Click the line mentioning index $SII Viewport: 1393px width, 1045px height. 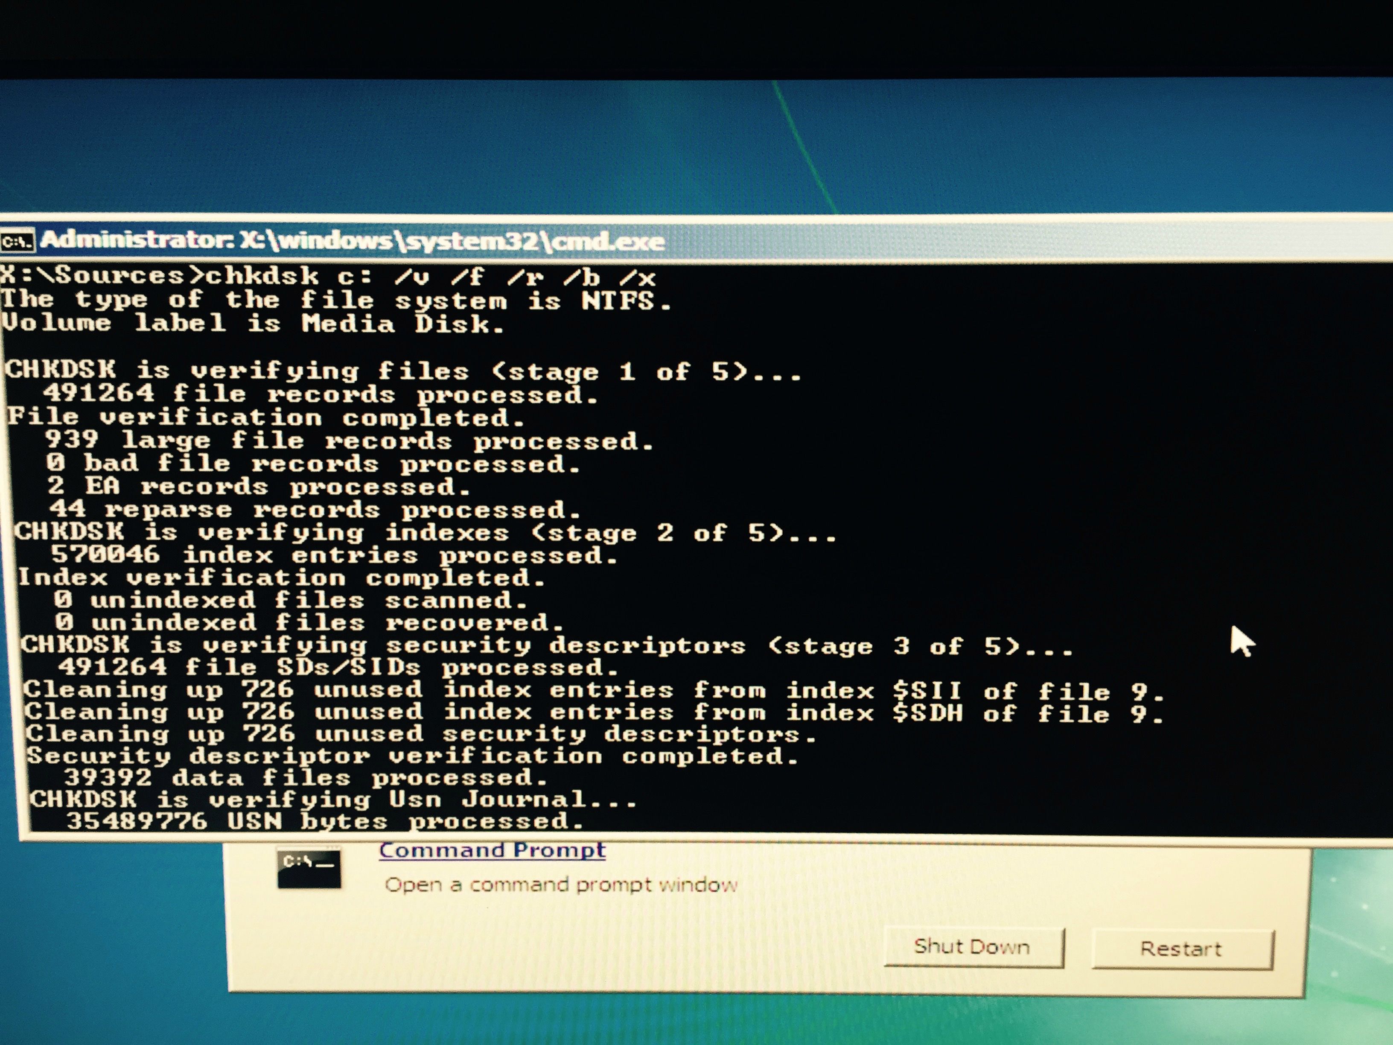tap(594, 690)
